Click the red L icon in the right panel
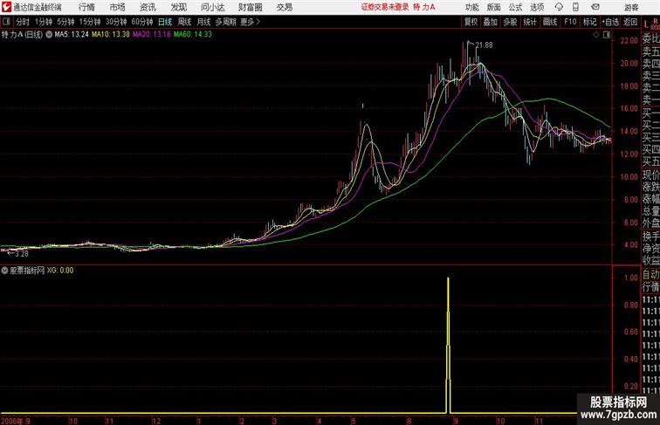Viewport: 660px width, 425px height. (646, 24)
